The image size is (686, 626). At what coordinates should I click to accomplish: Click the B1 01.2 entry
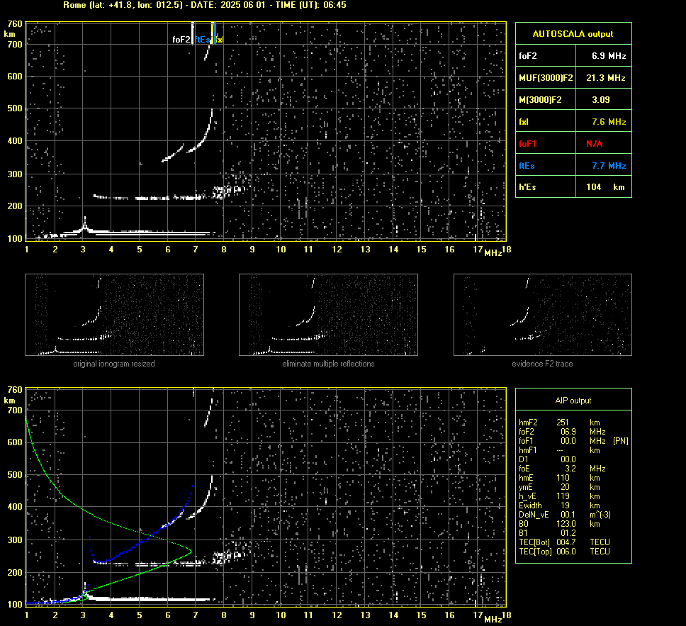click(547, 532)
